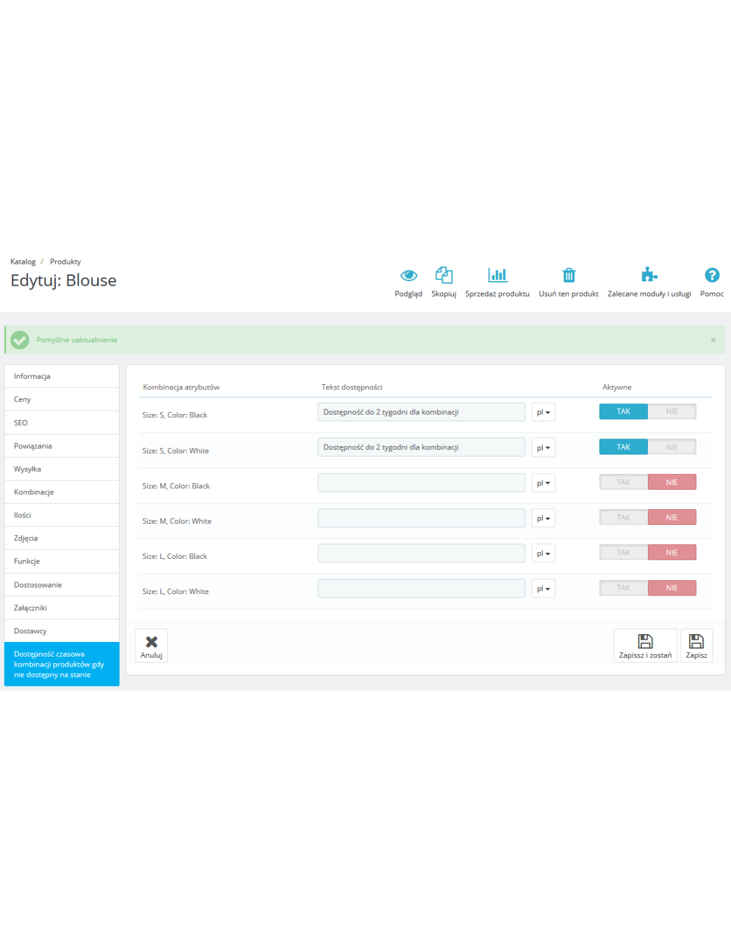Select NIE for Size M Color Black
This screenshot has height=945, width=731.
click(672, 482)
